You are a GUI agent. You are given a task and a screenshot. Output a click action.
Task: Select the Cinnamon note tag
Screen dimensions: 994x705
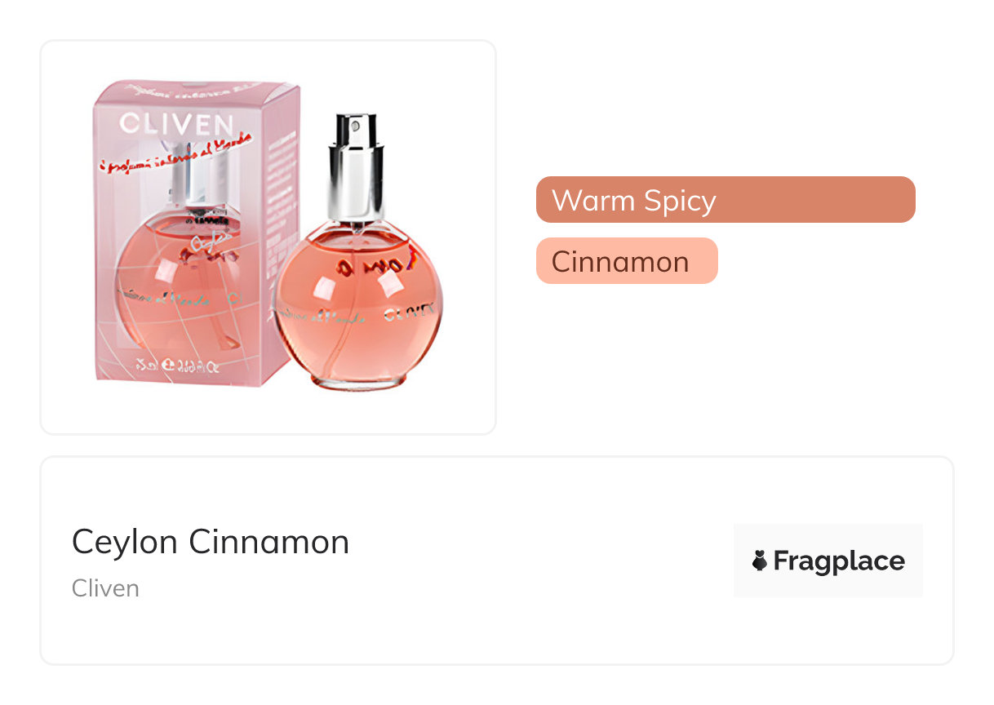click(x=626, y=261)
